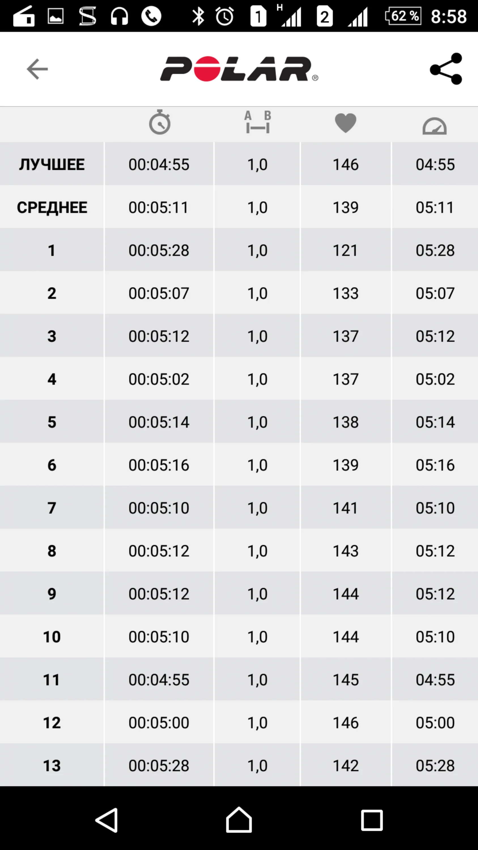Tap the alarm clock status bar icon
Viewport: 478px width, 850px height.
225,16
